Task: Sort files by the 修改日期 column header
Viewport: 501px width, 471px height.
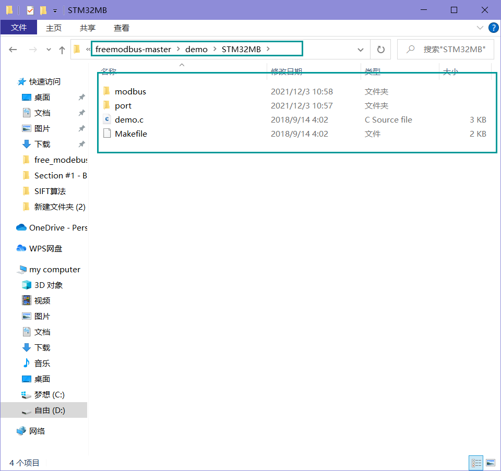Action: pyautogui.click(x=287, y=71)
